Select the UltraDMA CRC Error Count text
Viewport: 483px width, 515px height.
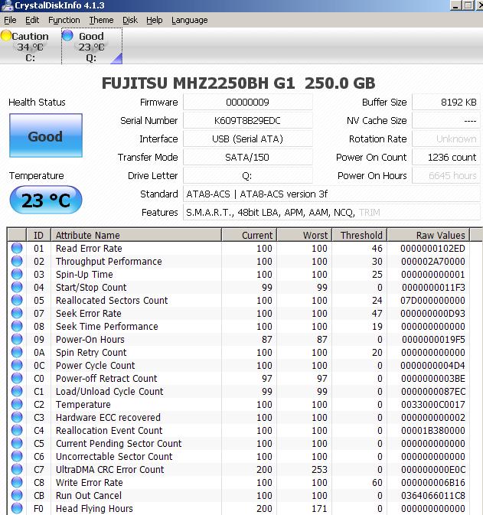(x=109, y=469)
